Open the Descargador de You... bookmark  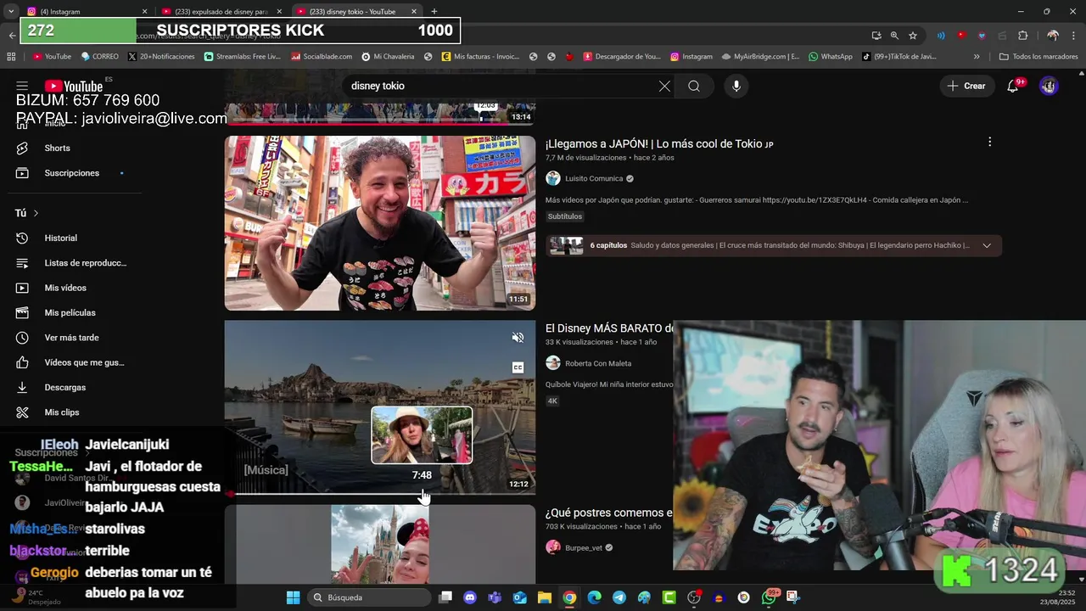click(621, 57)
